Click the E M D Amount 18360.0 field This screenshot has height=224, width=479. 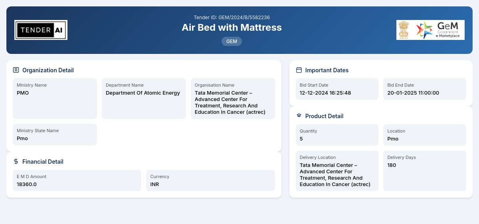(x=77, y=180)
